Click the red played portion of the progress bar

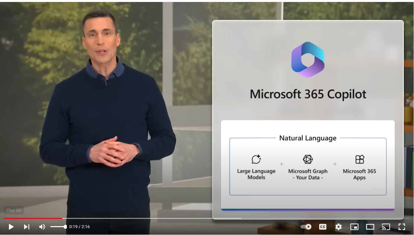tap(33, 218)
